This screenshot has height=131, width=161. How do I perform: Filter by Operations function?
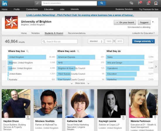130,68
